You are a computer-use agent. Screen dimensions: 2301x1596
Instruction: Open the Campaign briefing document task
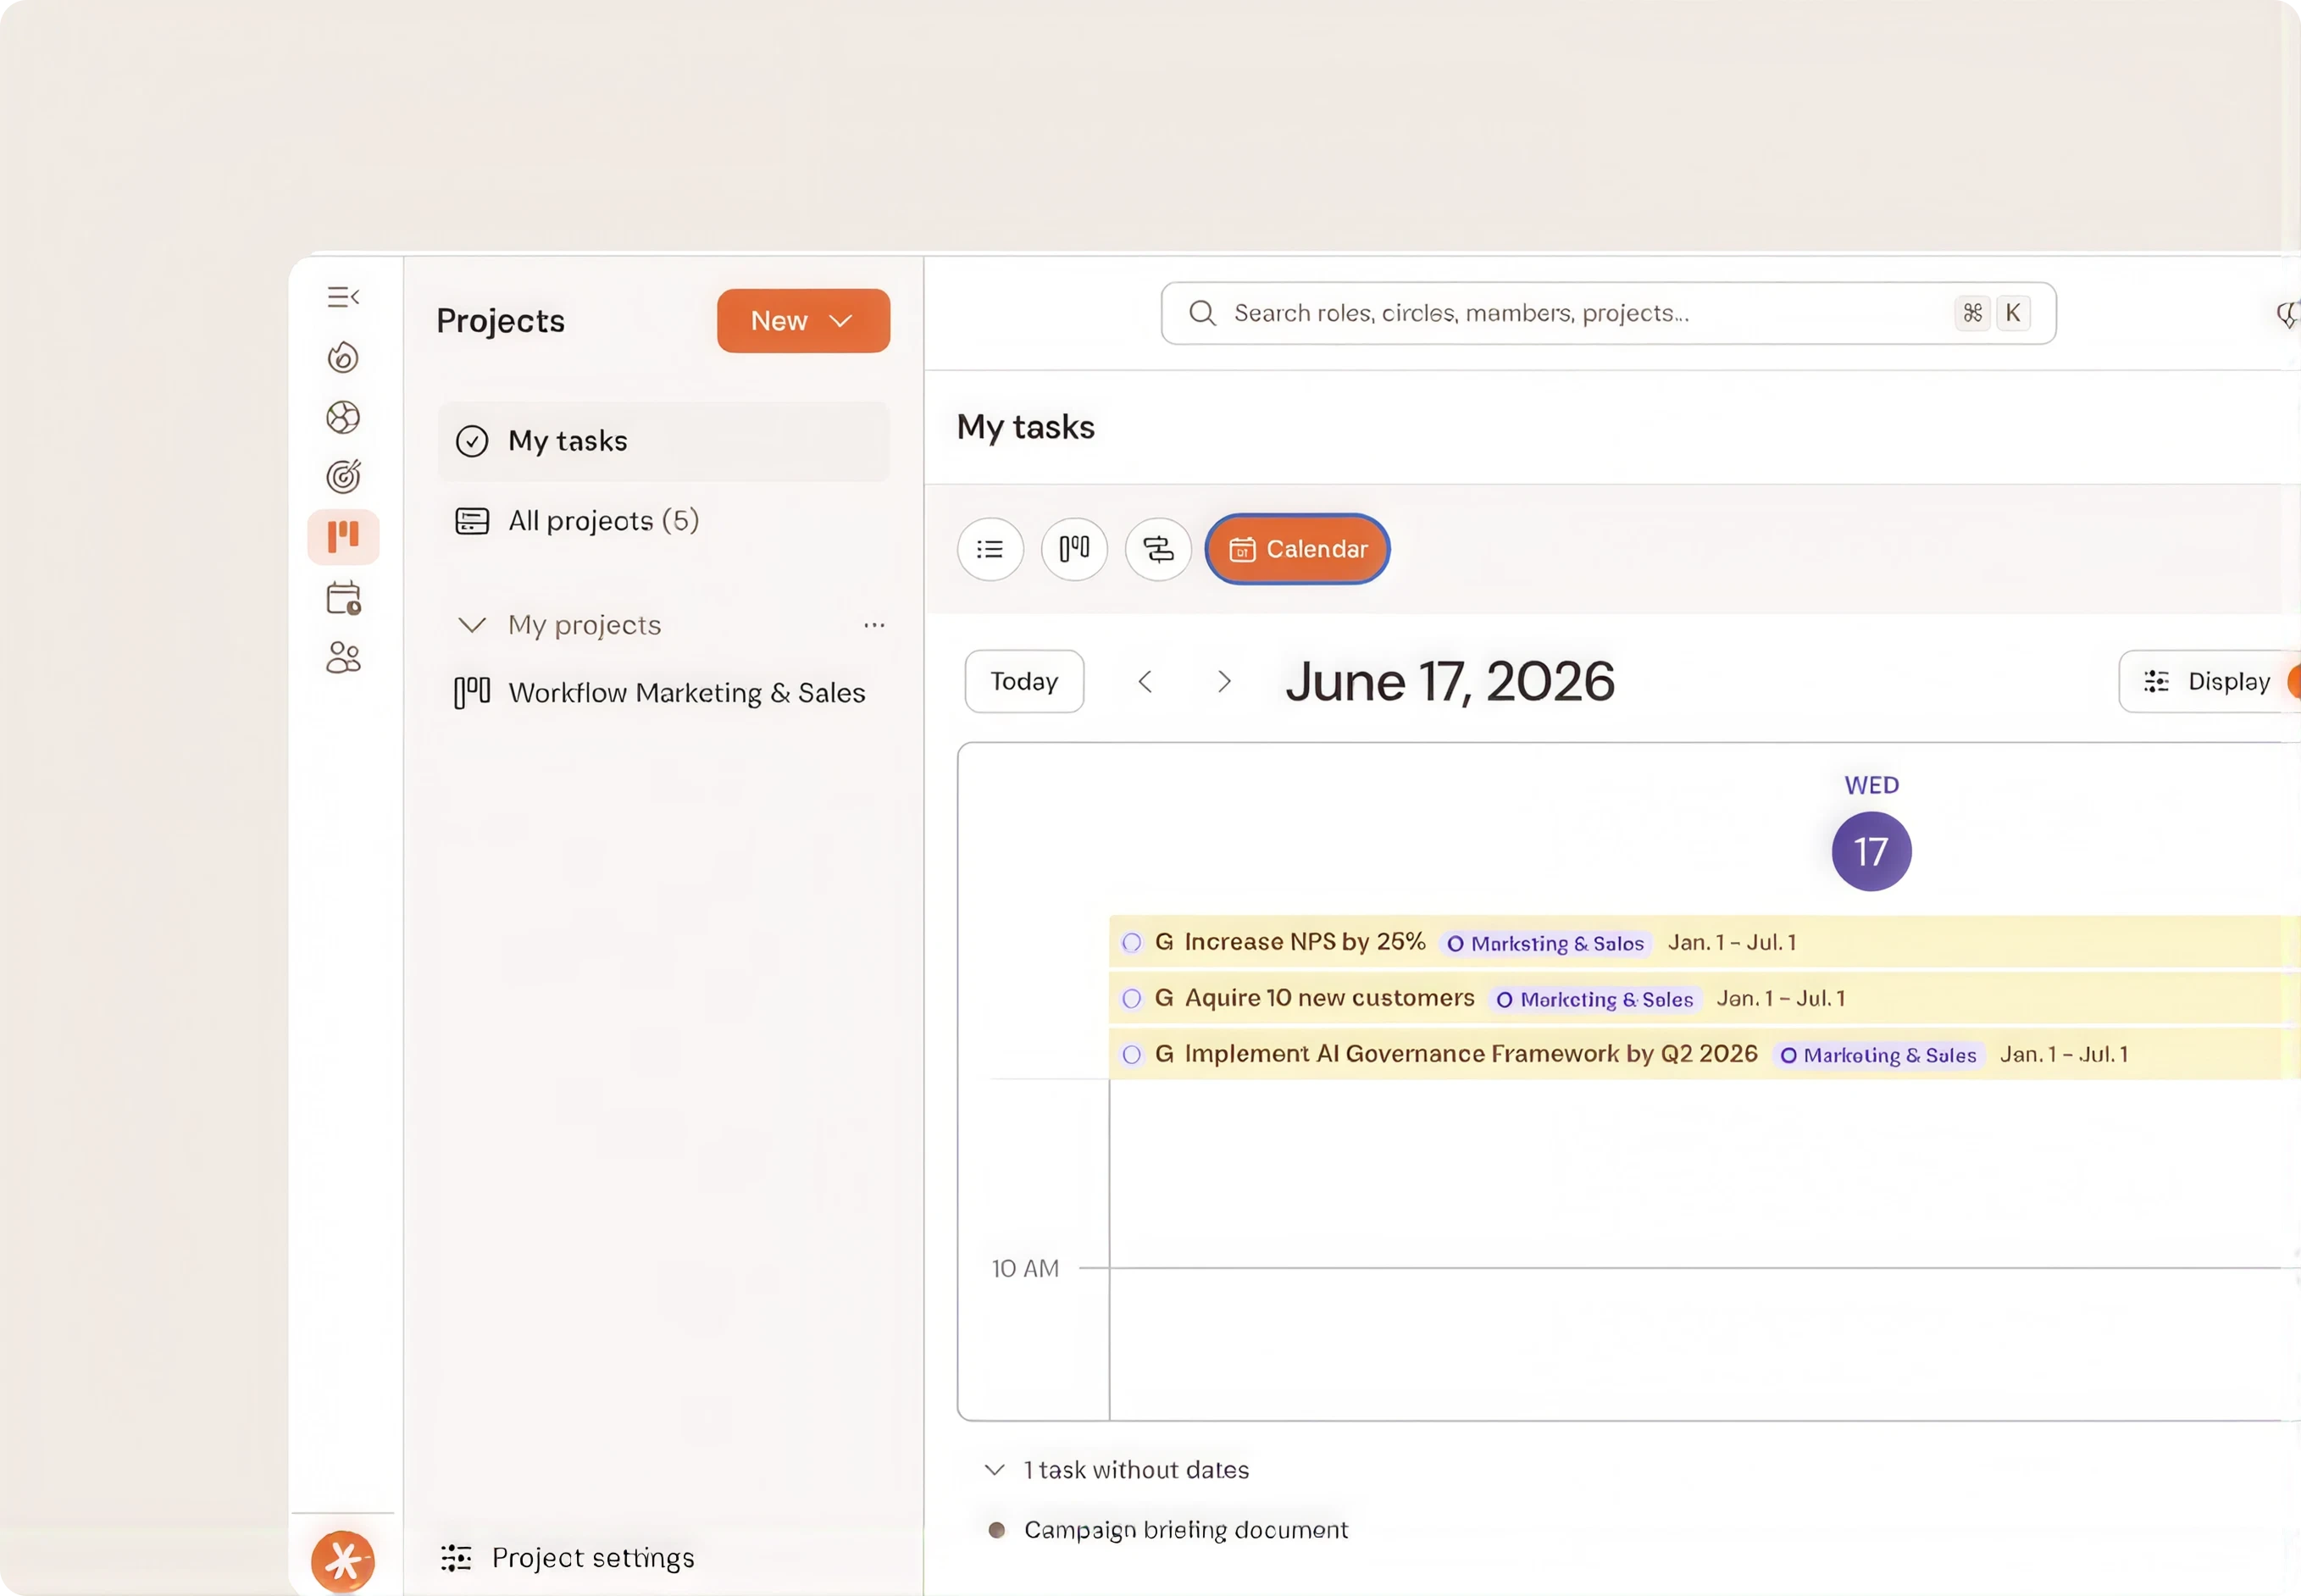tap(1186, 1530)
